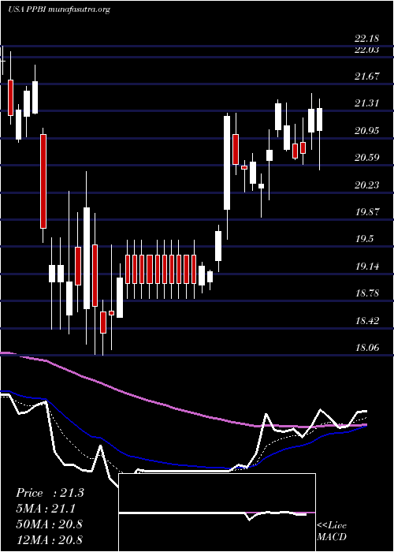Click the 19.5 price axis label

[x=364, y=239]
